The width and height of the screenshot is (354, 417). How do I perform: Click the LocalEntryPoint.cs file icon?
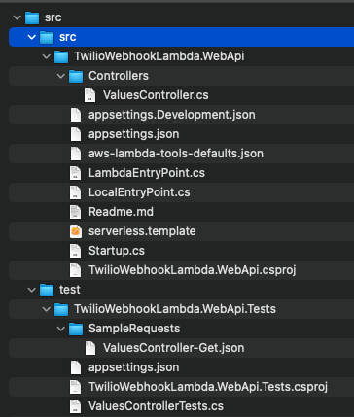[76, 192]
